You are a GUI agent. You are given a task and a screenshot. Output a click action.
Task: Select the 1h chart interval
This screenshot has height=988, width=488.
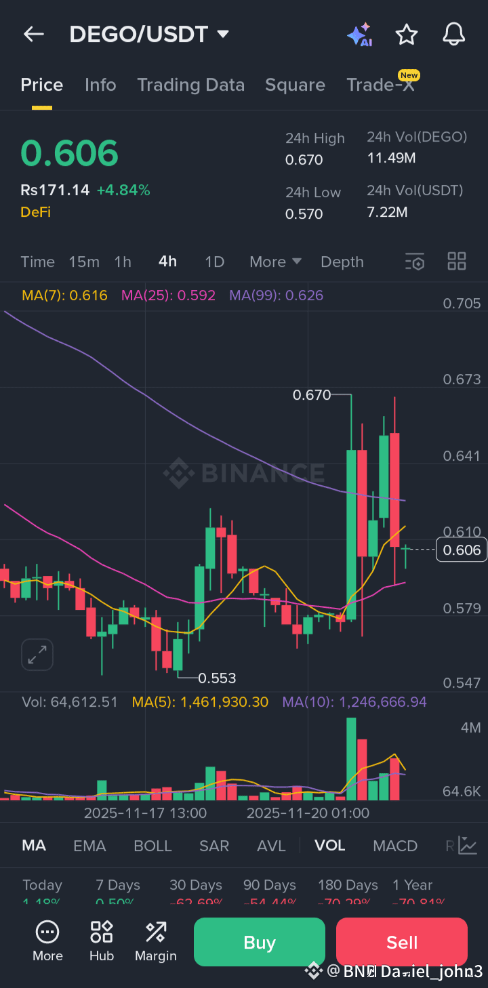point(123,262)
